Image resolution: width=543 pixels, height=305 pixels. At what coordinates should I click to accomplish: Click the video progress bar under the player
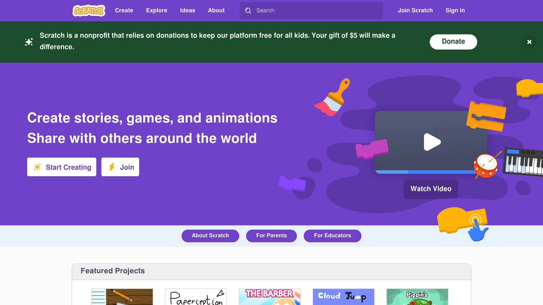[x=425, y=172]
